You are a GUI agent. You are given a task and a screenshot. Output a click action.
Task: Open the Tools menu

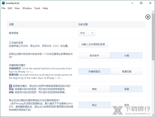point(37,8)
